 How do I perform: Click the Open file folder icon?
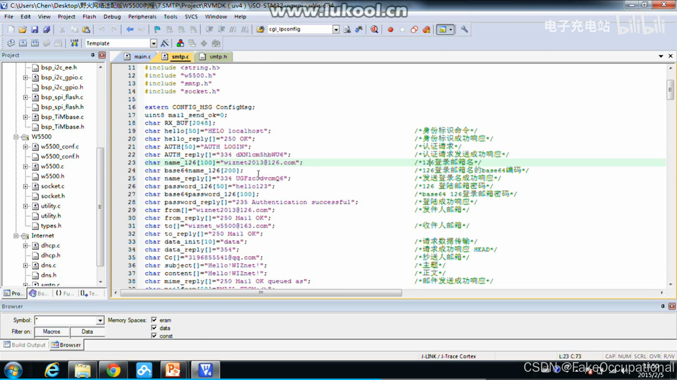point(23,29)
